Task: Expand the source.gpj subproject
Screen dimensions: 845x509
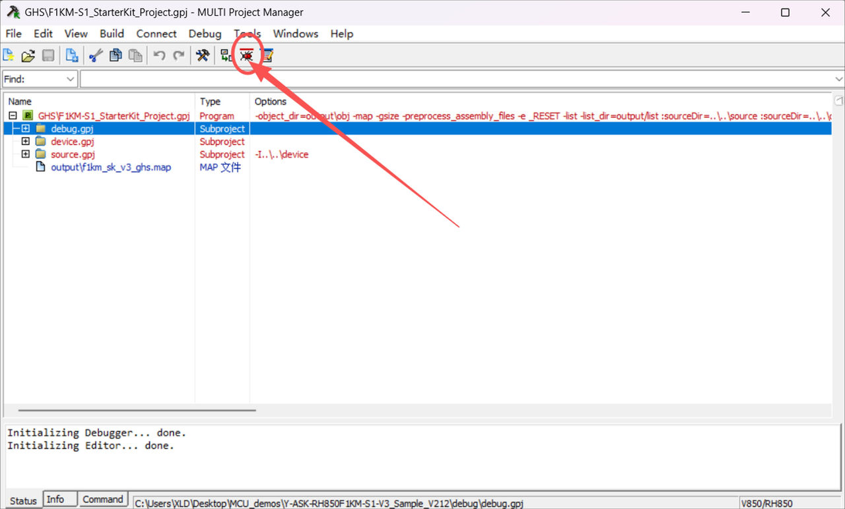Action: point(25,154)
